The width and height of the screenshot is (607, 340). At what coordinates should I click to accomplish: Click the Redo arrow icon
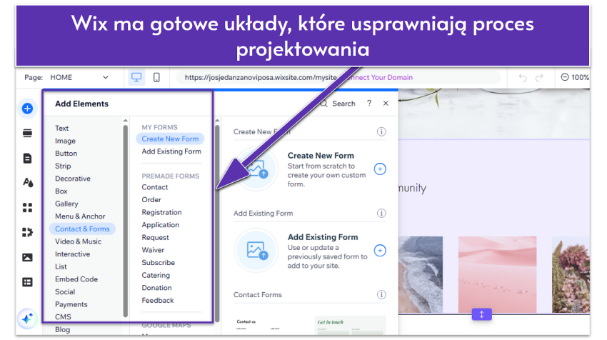[539, 78]
